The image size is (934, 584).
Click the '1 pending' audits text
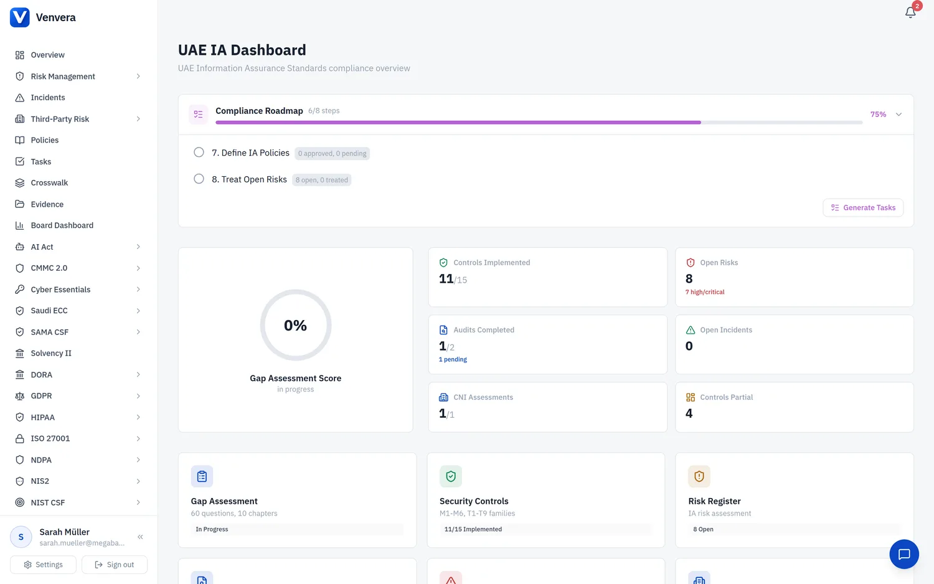point(453,359)
